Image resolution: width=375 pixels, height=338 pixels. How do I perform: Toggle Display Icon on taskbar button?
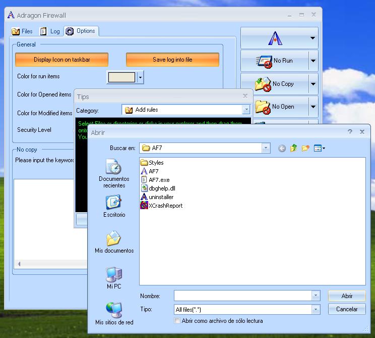(x=61, y=60)
